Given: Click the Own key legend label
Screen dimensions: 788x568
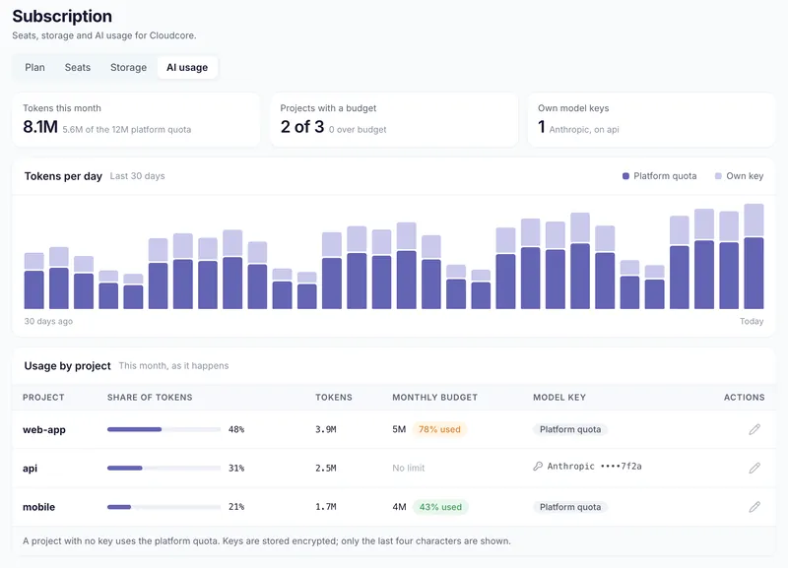Looking at the screenshot, I should coord(745,176).
